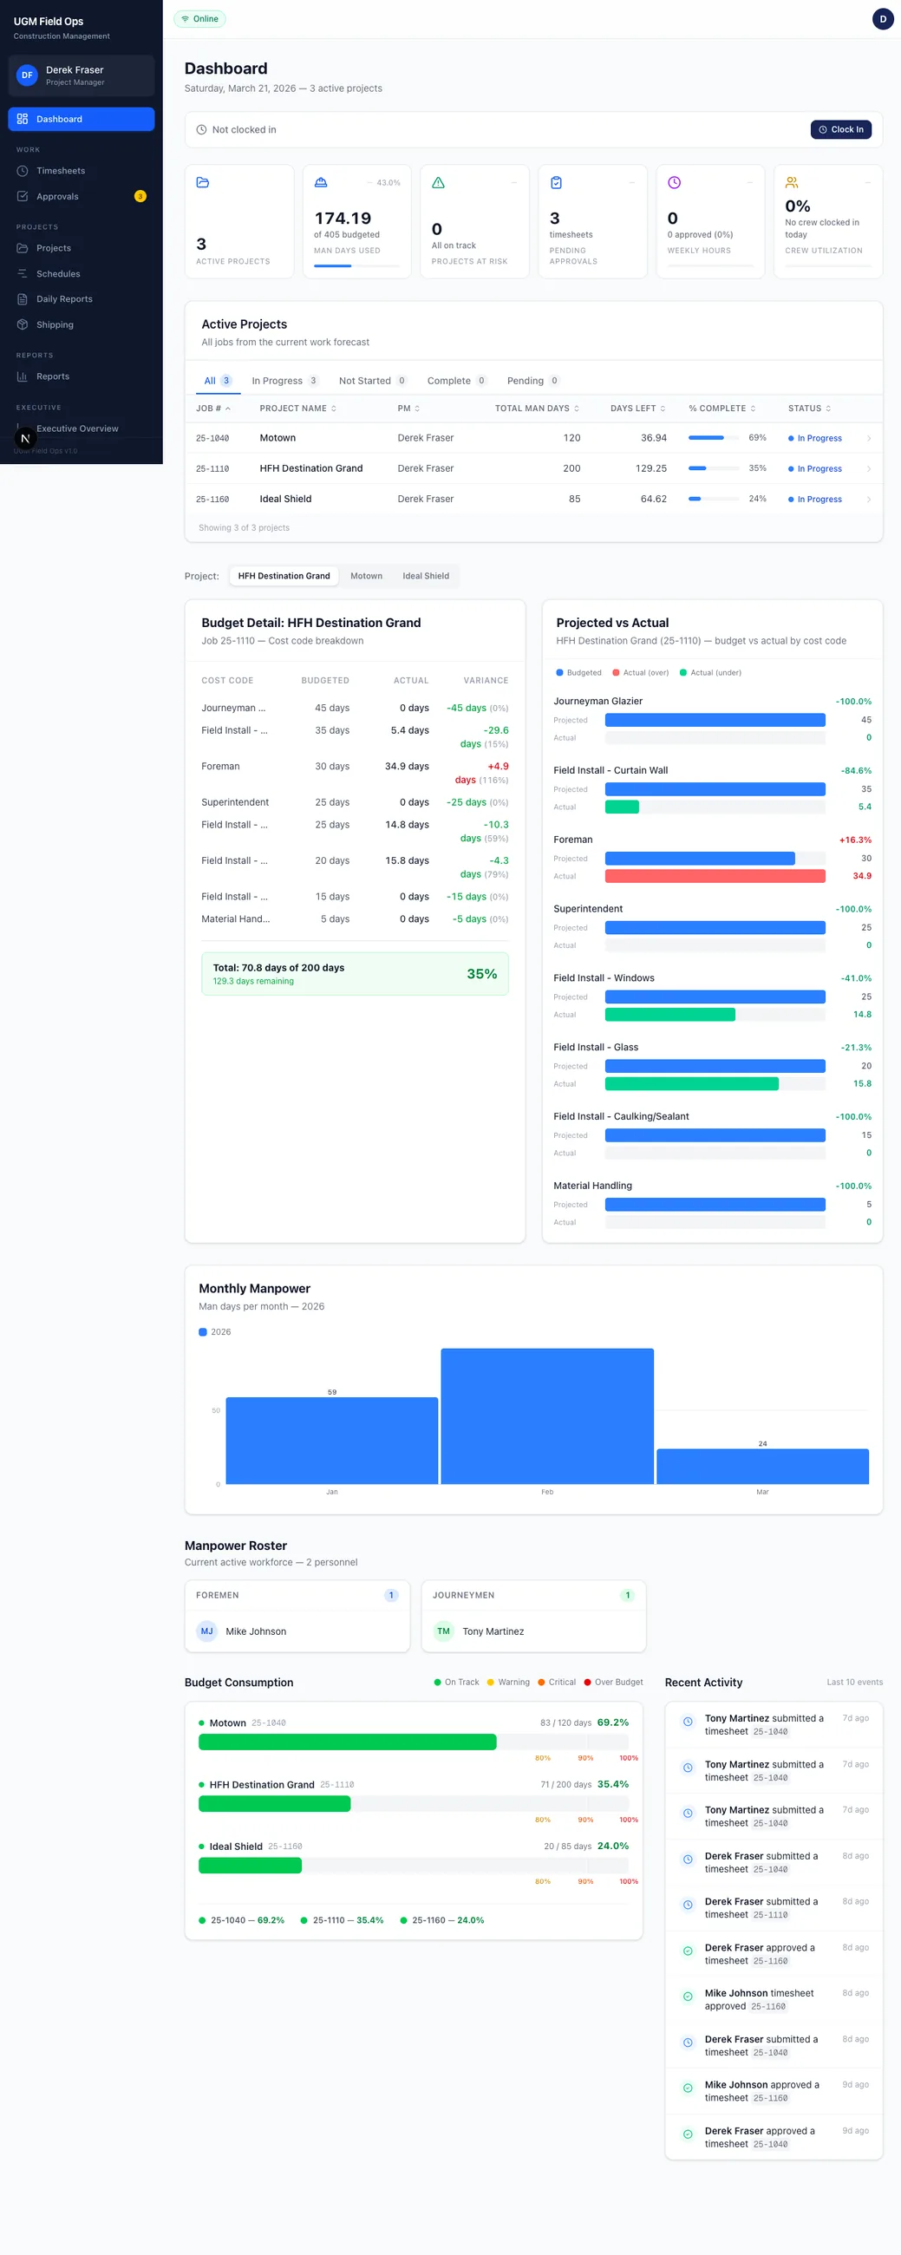Open Daily Reports in sidebar
Screen dimensions: 901x2255
click(x=81, y=299)
